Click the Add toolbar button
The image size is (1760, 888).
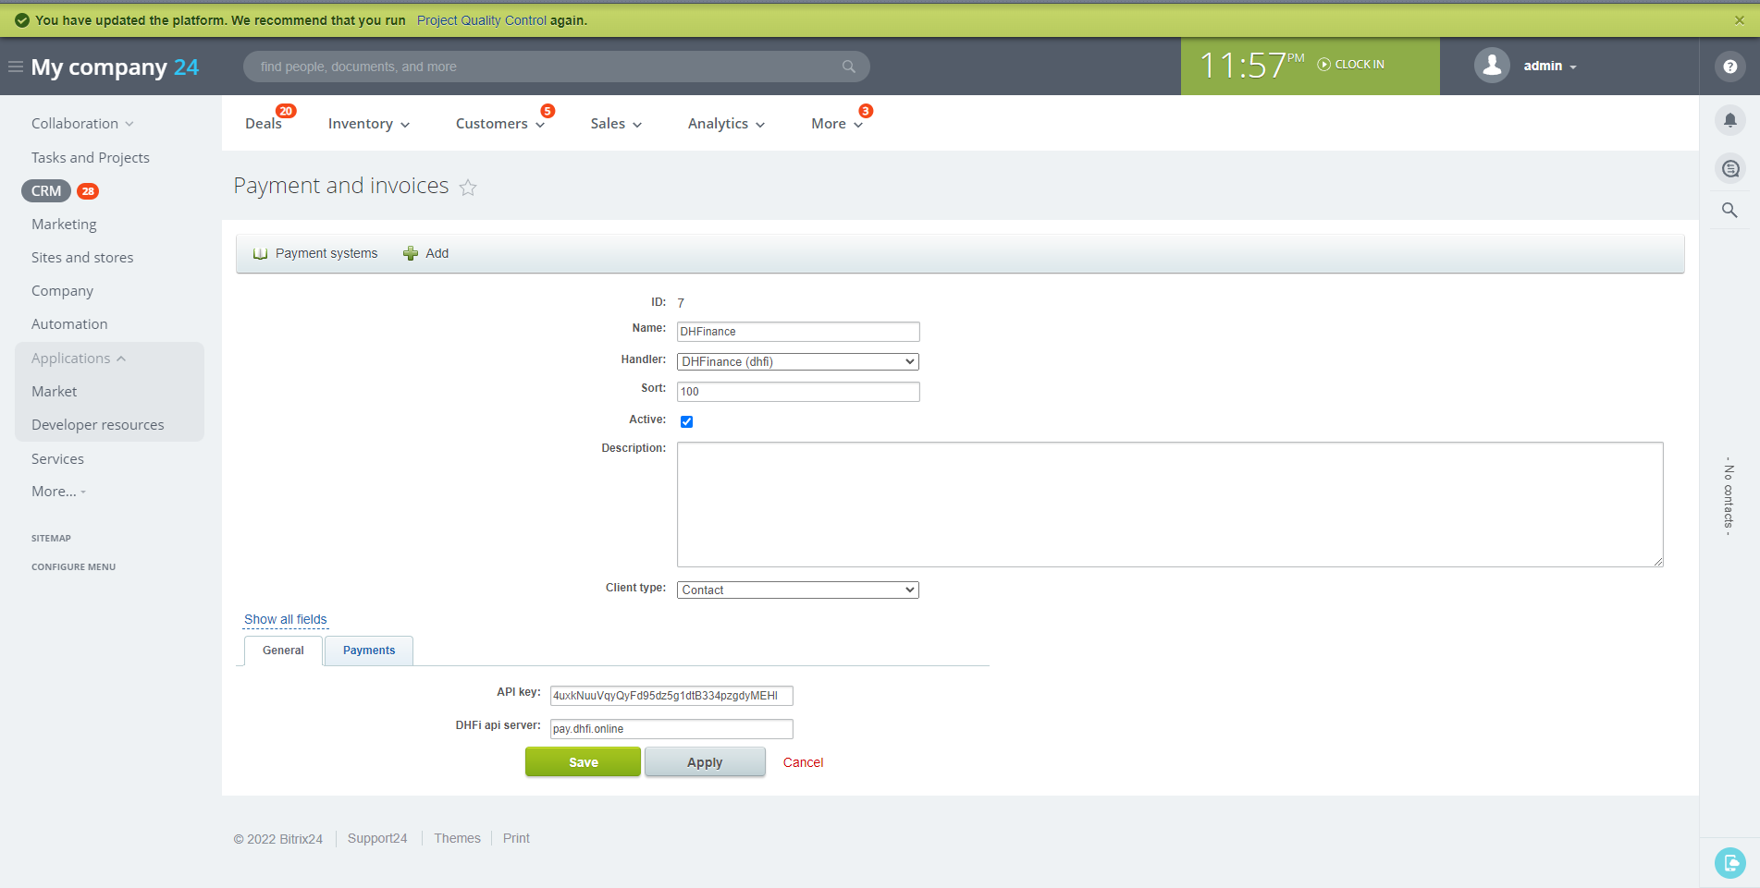pyautogui.click(x=426, y=253)
